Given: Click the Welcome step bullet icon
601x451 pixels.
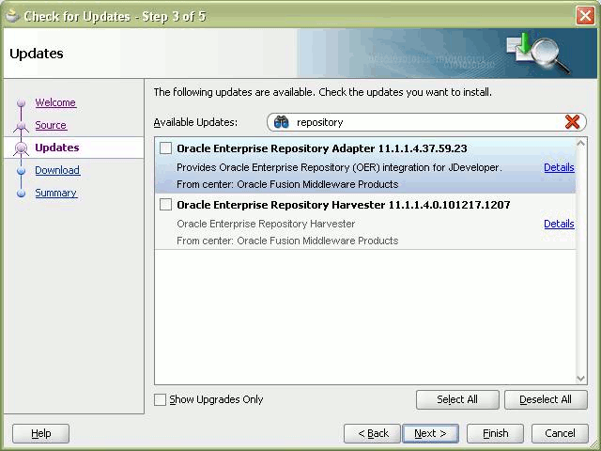Looking at the screenshot, I should [x=21, y=102].
